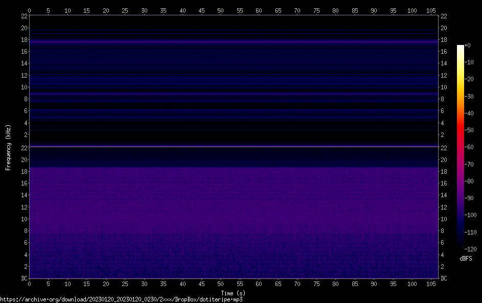Click the red section of the color scale bar
Image resolution: width=482 pixels, height=303 pixels.
[x=461, y=130]
